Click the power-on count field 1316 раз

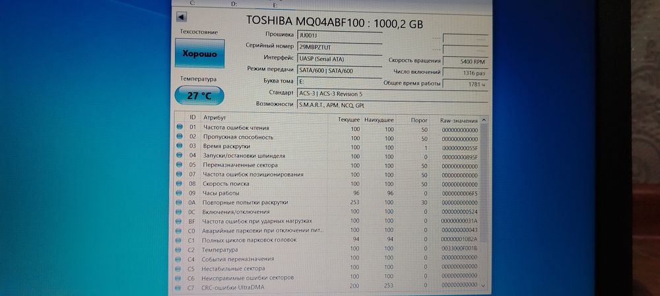click(465, 73)
